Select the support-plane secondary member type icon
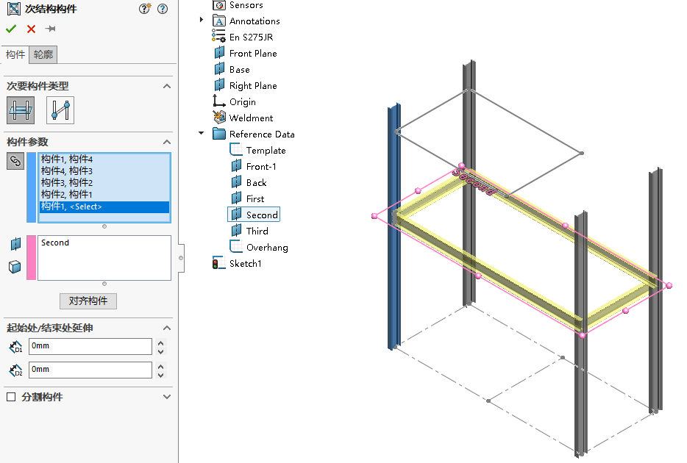The width and height of the screenshot is (687, 463). click(21, 110)
